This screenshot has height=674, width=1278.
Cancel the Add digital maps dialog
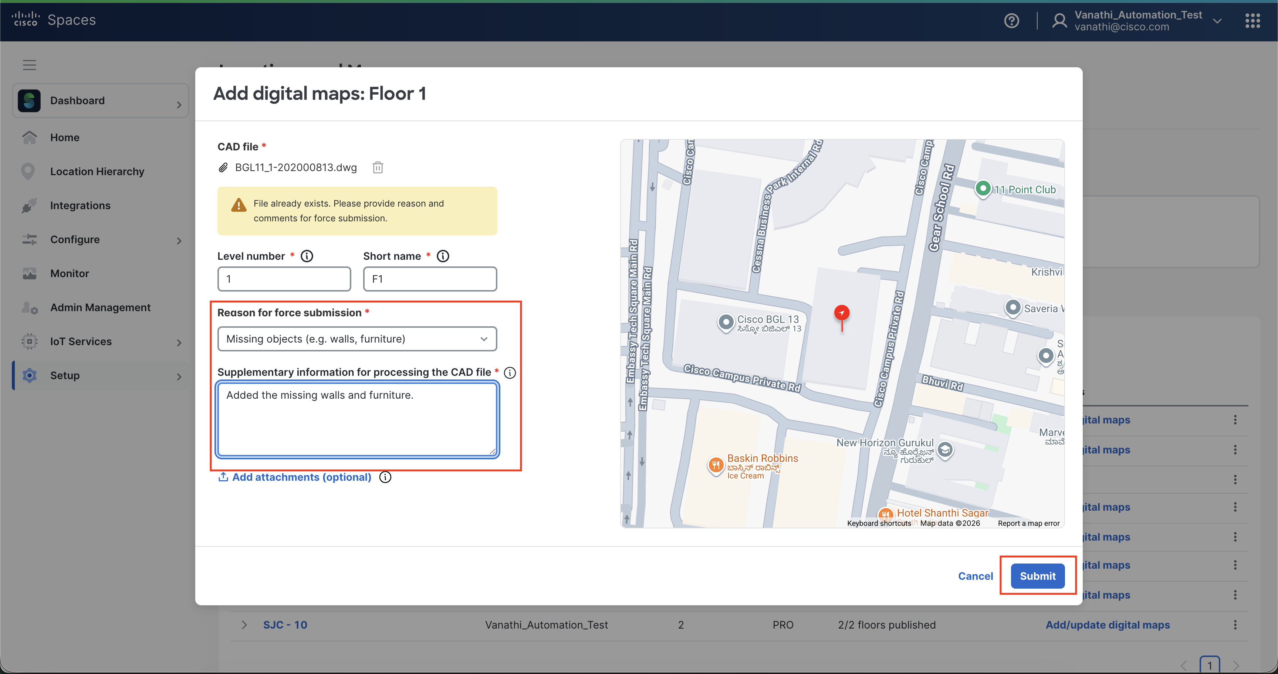[x=975, y=576]
